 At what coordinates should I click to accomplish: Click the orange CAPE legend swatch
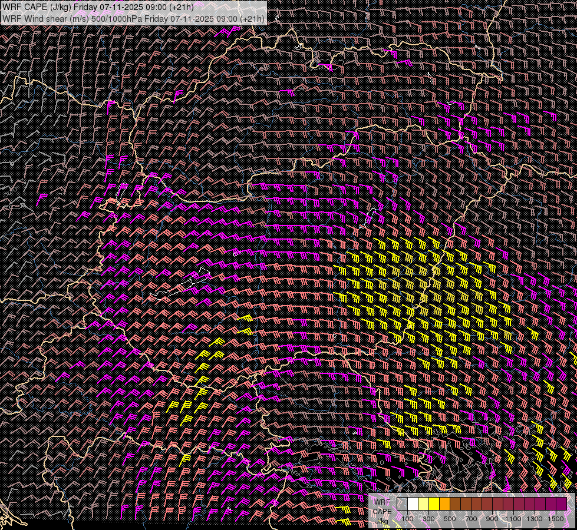pyautogui.click(x=445, y=504)
